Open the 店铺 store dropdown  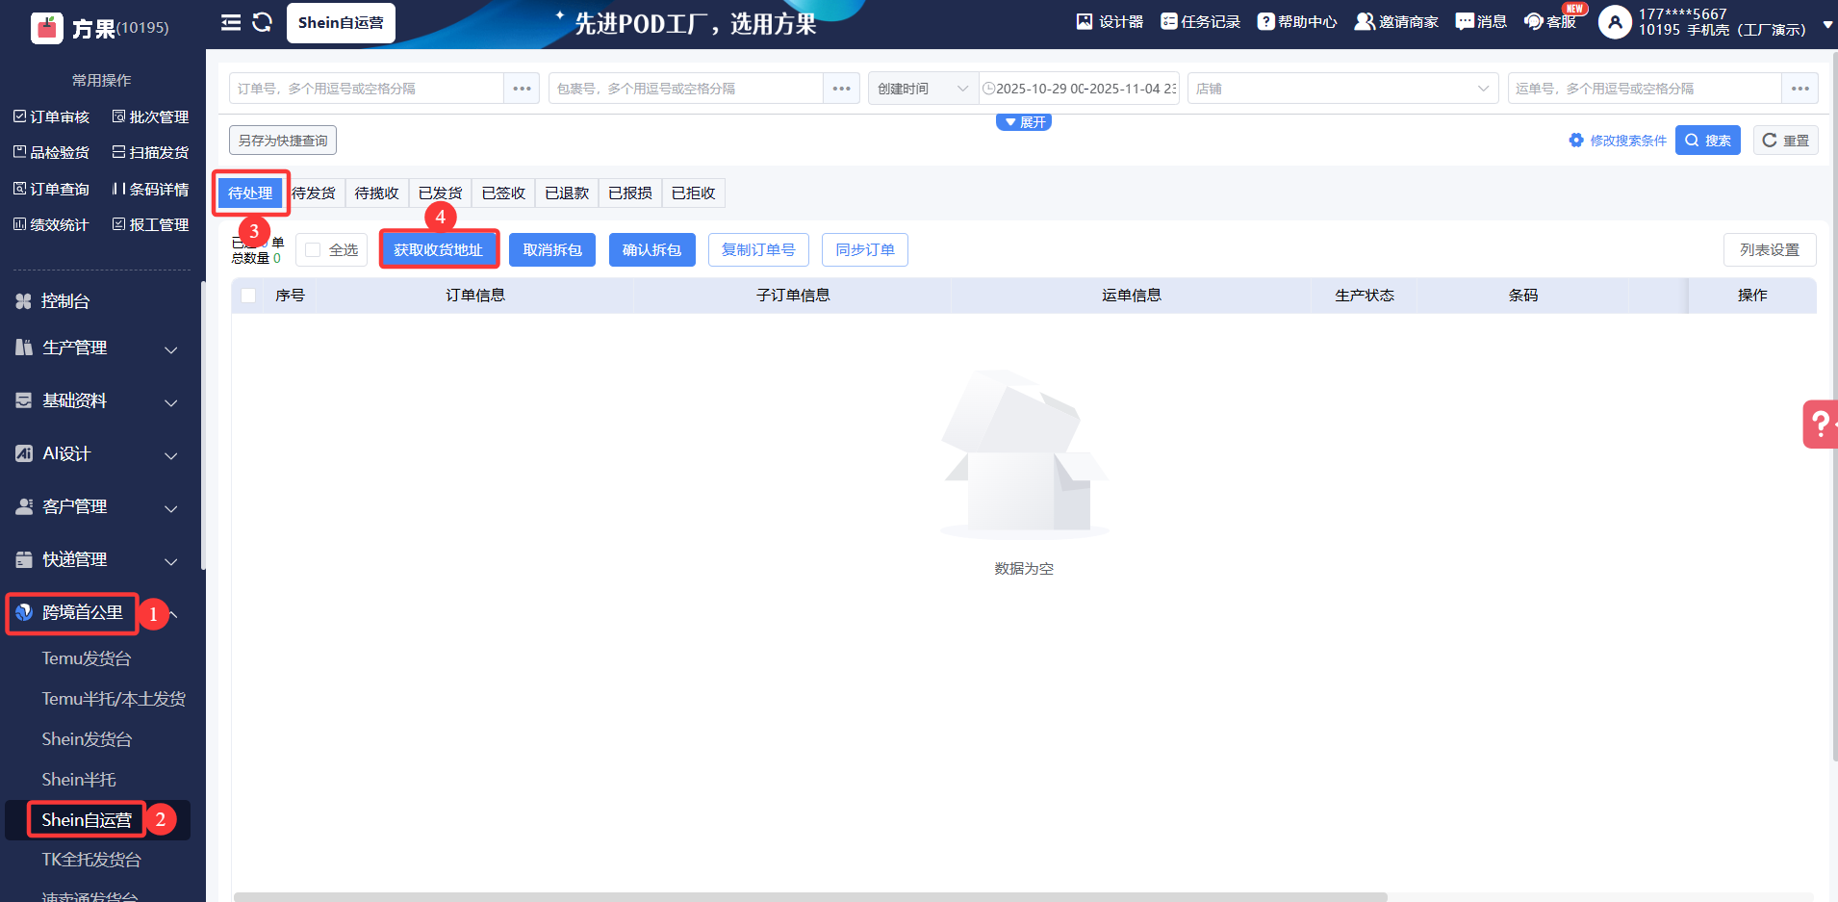point(1341,88)
